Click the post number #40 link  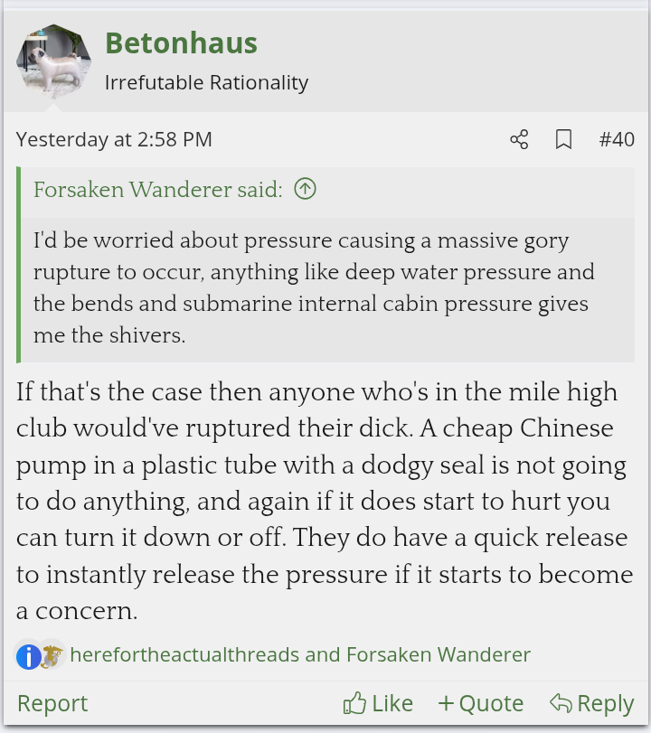point(617,139)
